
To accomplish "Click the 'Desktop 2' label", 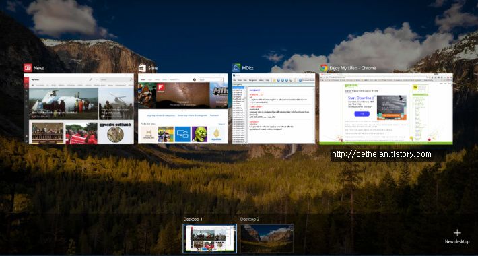I will coord(250,220).
